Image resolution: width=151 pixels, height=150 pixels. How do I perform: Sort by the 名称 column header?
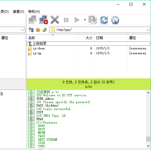tap(53, 38)
